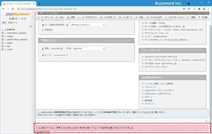Expand the world database node
Screen dimensions: 212x134
pos(2,49)
